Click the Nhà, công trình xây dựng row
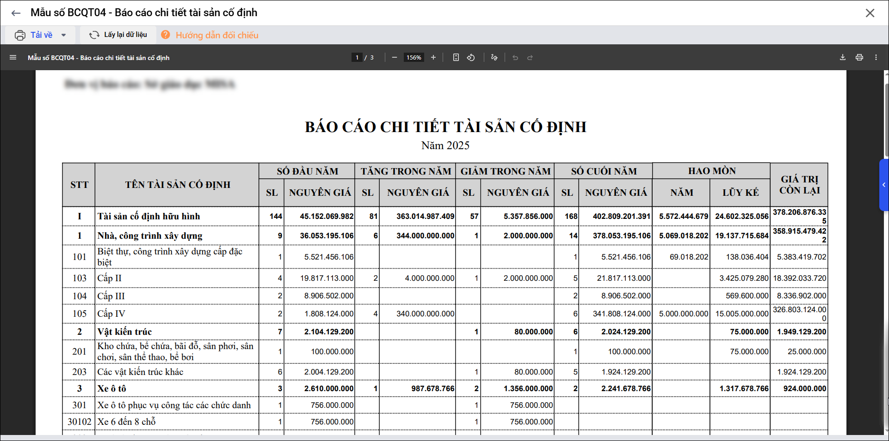The width and height of the screenshot is (889, 441). (x=445, y=236)
